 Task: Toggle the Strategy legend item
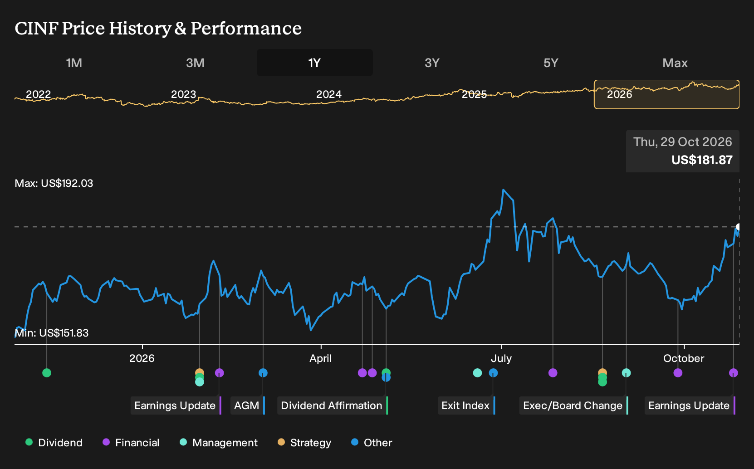[304, 443]
